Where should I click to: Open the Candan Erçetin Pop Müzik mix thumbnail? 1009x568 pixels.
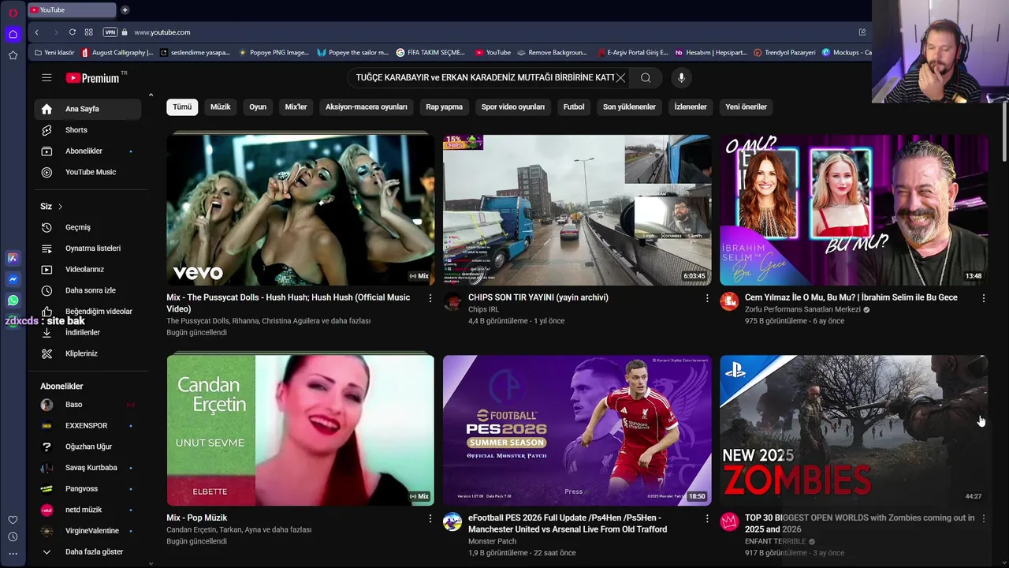click(300, 430)
